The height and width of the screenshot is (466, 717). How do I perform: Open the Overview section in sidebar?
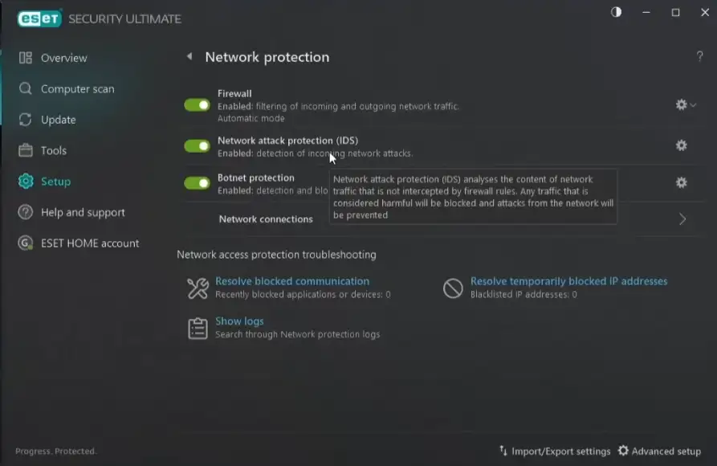[63, 58]
